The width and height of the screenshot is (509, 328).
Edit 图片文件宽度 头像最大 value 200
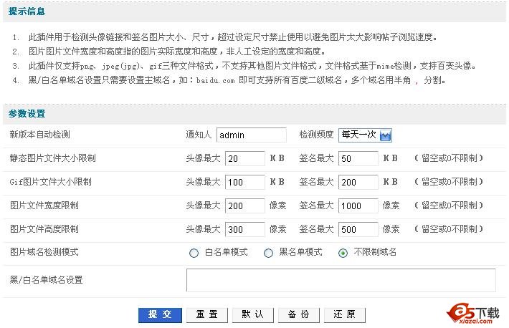(244, 206)
